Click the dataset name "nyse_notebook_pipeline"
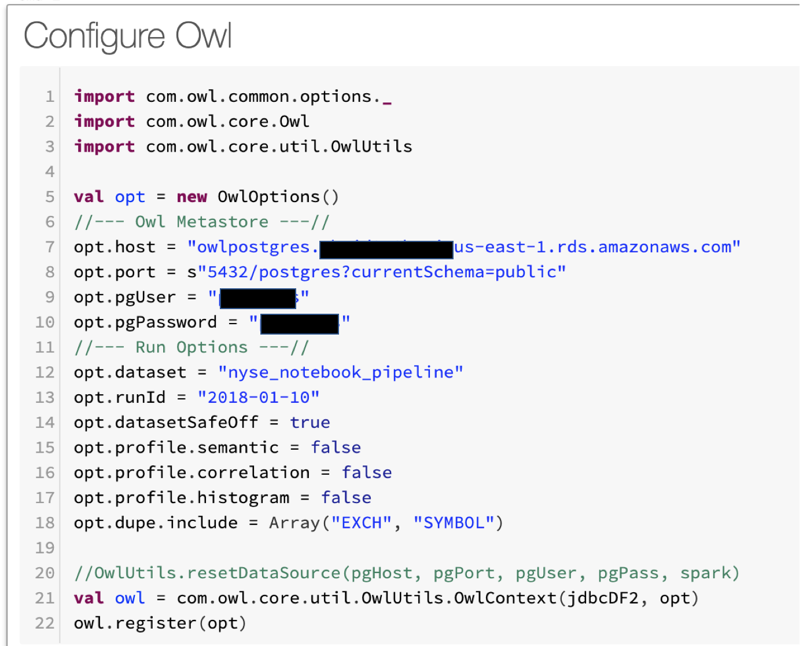This screenshot has width=803, height=646. pos(340,372)
